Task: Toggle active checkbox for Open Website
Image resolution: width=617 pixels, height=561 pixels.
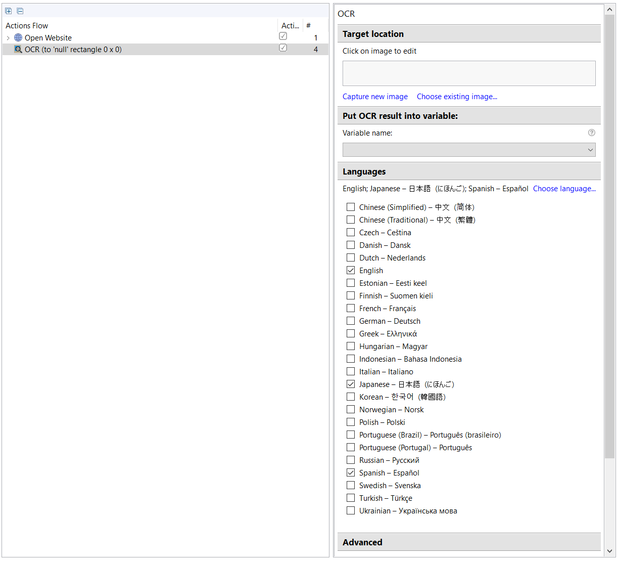Action: [x=283, y=36]
